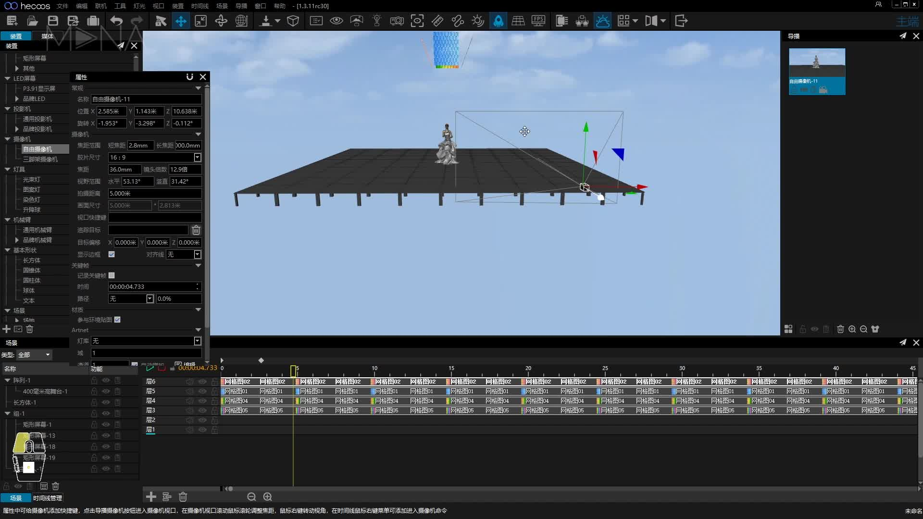This screenshot has width=923, height=519.
Task: Open the 类型 全部 dropdown
Action: 34,355
